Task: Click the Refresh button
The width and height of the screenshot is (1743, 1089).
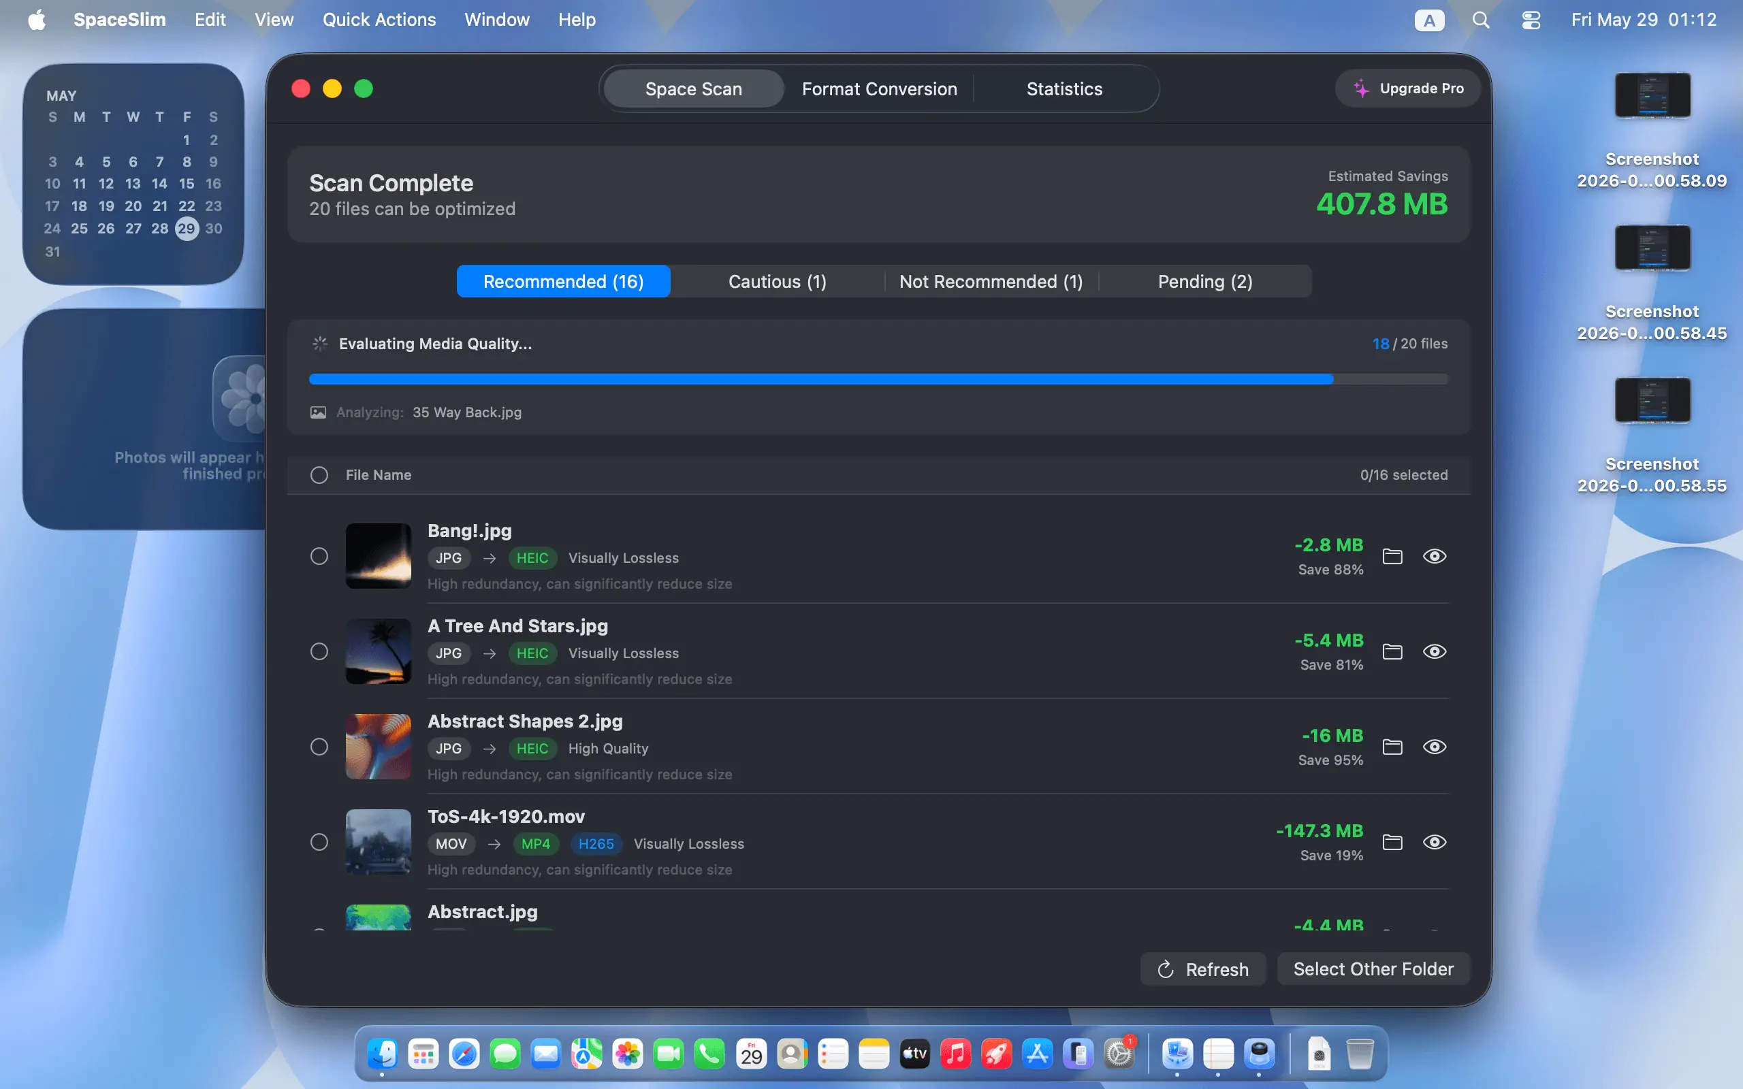Action: [x=1203, y=969]
